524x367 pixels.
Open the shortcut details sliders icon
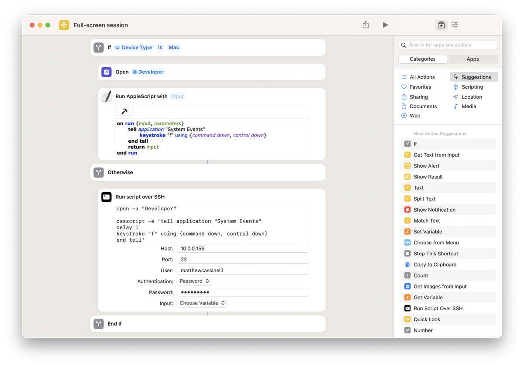pos(454,25)
